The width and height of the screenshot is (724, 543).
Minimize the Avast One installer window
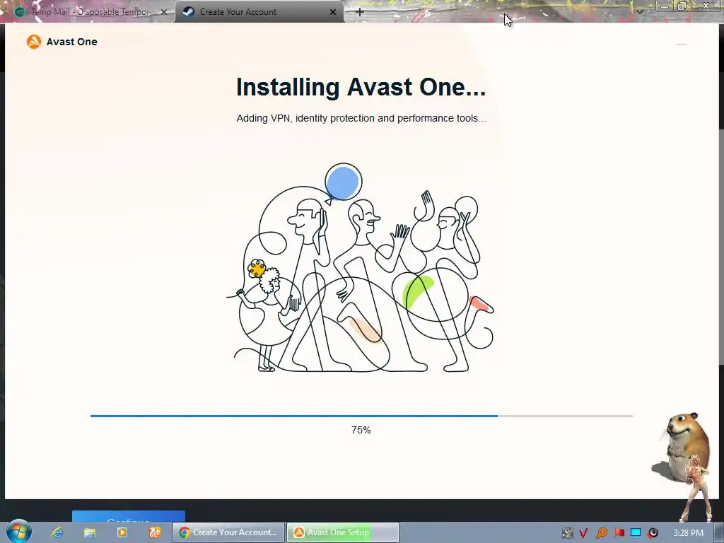[681, 45]
